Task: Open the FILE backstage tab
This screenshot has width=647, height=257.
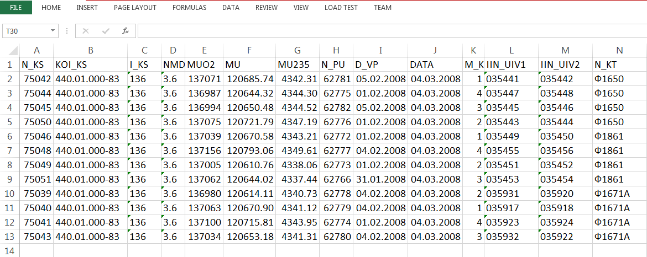Action: 16,8
